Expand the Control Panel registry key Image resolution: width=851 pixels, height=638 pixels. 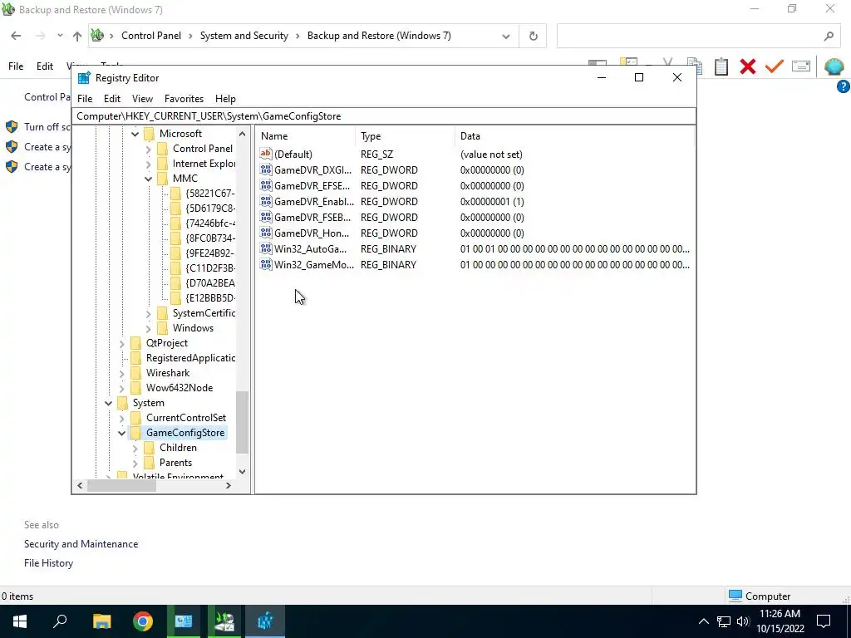click(x=148, y=149)
